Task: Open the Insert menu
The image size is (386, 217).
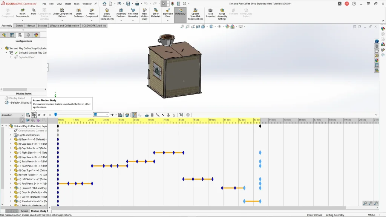Action: point(68,4)
